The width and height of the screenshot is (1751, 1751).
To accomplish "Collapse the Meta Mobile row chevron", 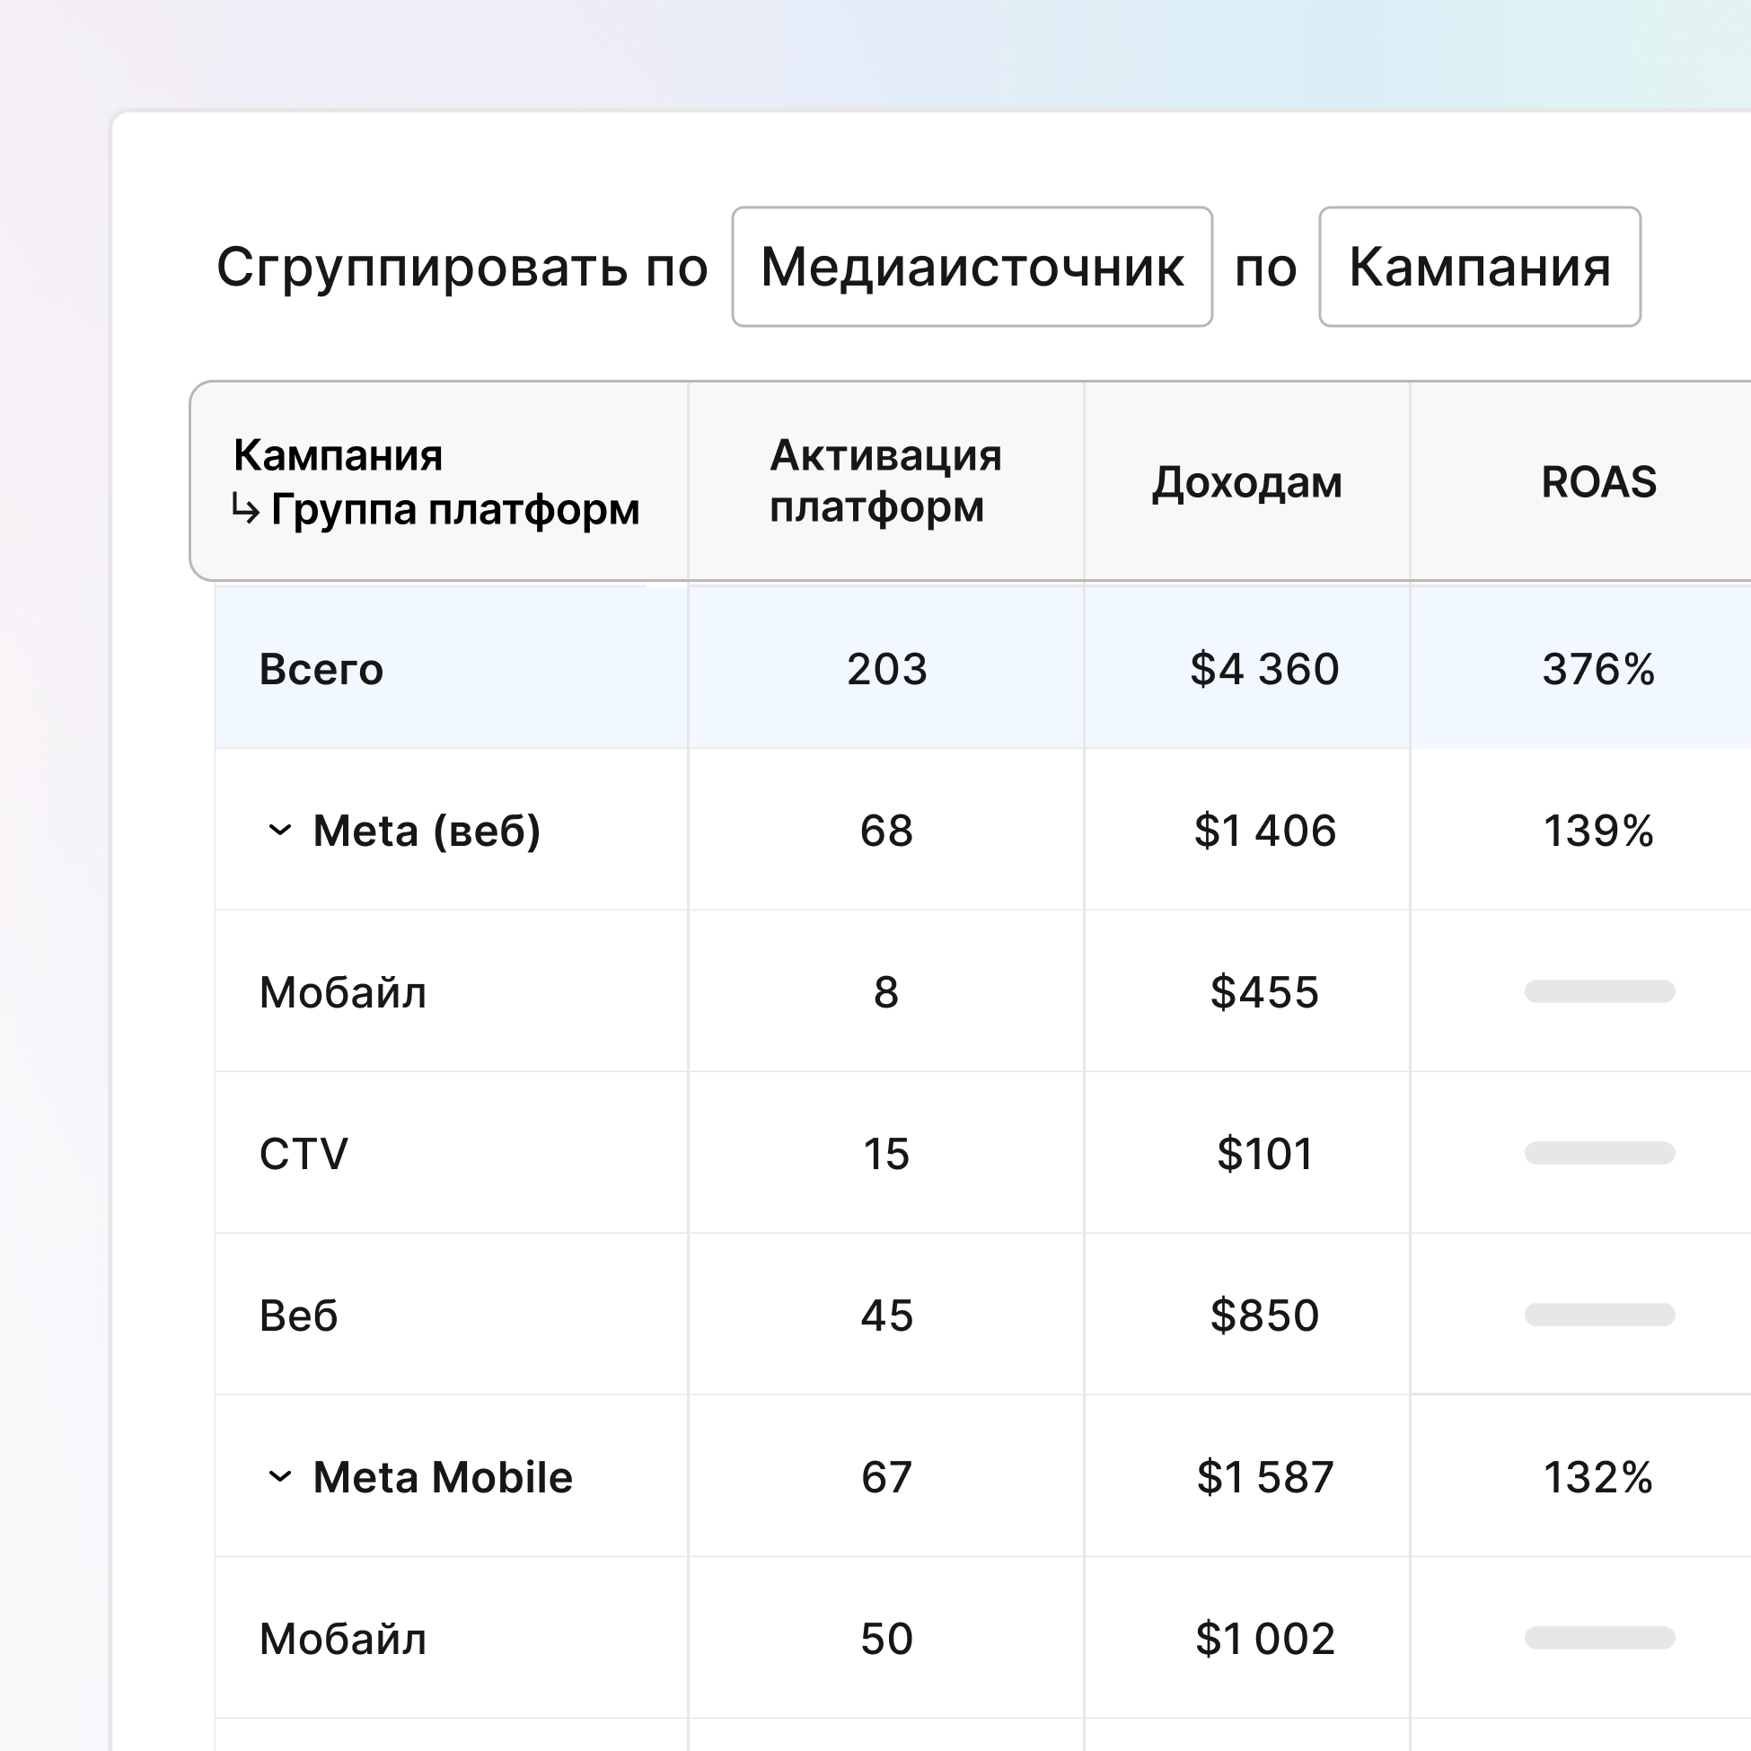I will click(280, 1476).
